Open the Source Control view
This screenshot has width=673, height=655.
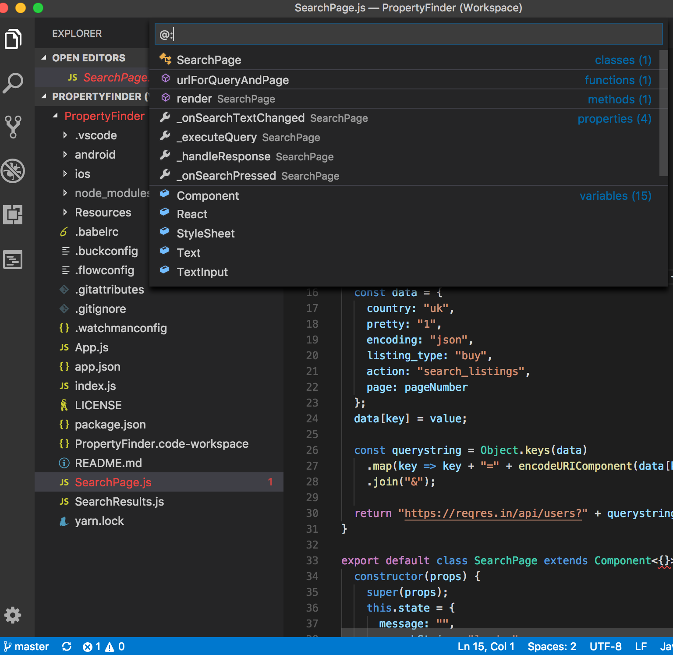13,127
